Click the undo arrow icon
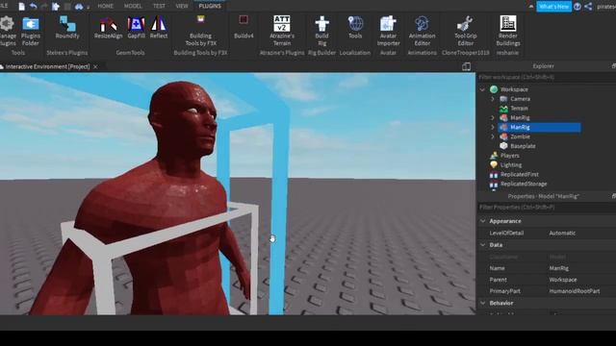 pyautogui.click(x=34, y=7)
